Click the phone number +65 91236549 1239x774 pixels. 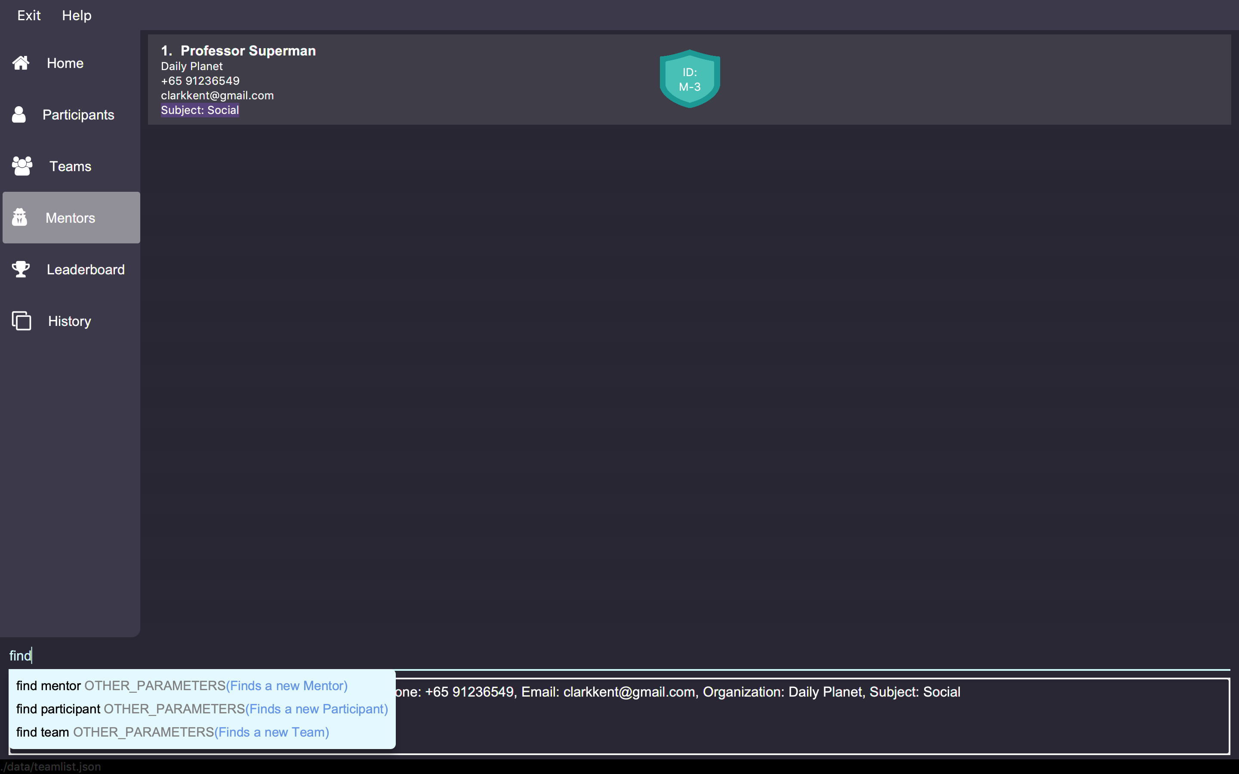pyautogui.click(x=200, y=81)
